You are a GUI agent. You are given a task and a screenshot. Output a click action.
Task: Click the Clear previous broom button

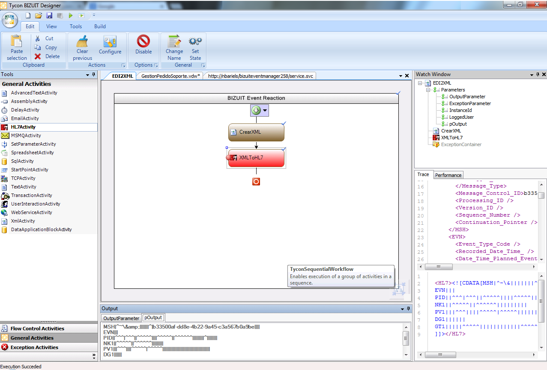point(82,48)
